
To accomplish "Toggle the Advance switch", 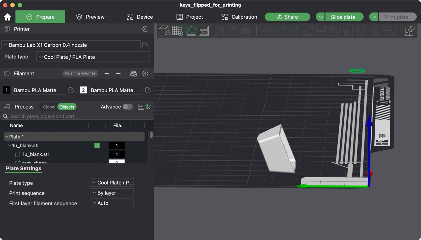I will 127,107.
